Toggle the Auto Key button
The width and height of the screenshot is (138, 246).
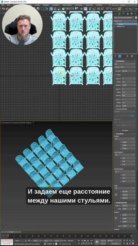103,241
